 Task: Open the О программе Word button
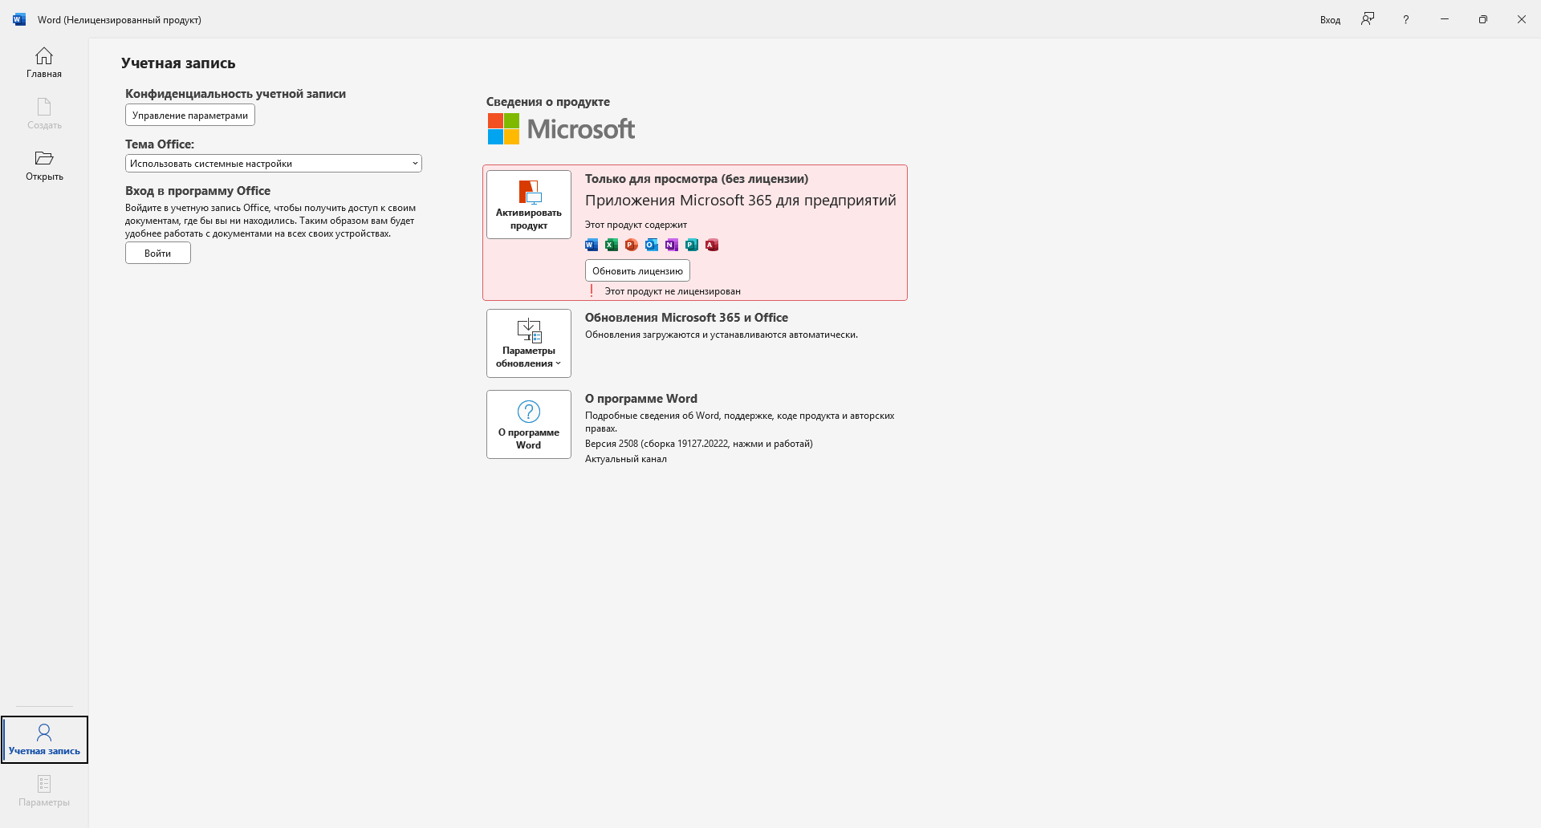(529, 424)
